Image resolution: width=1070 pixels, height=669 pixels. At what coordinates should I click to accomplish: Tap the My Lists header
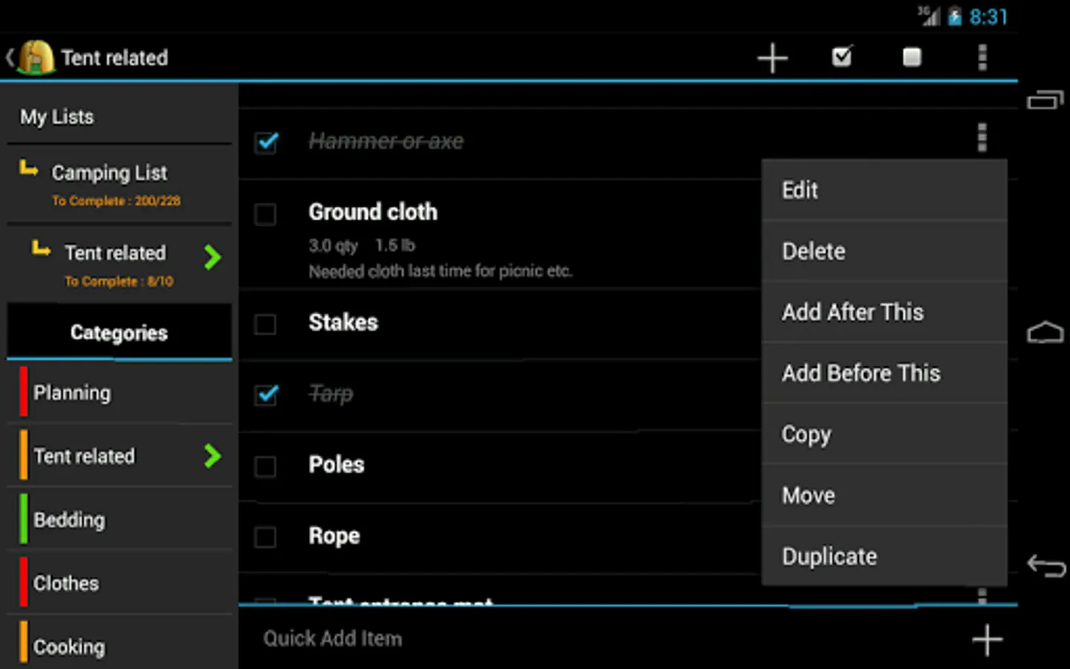click(56, 117)
